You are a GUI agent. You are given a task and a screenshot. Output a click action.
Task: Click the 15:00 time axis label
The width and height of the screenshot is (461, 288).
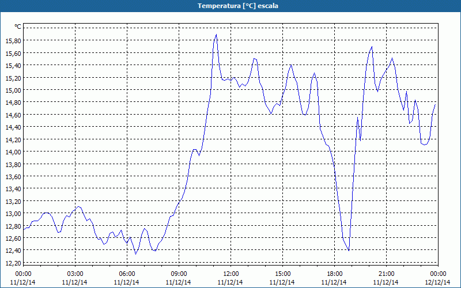pos(282,274)
